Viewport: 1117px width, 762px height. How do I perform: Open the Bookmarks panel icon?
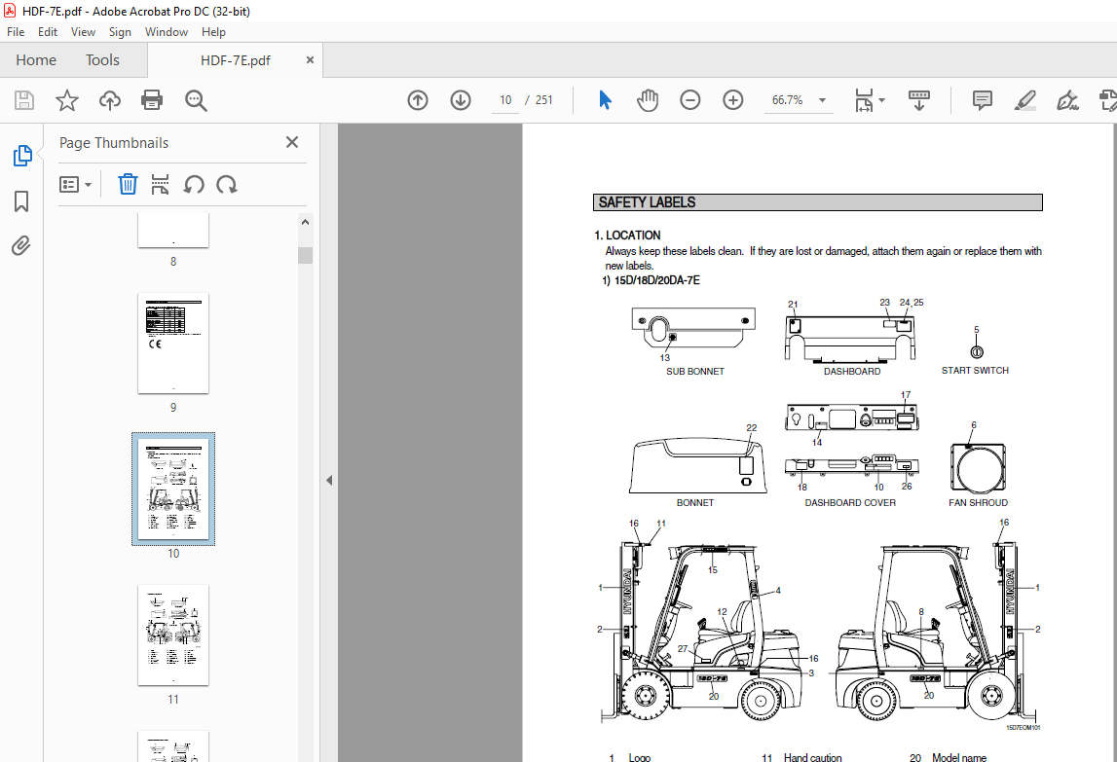(x=21, y=200)
